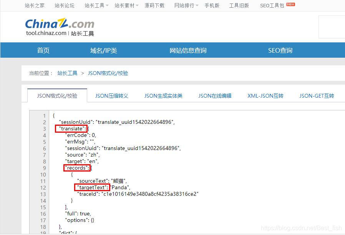The image size is (345, 235).
Task: Click the "translate" key in the JSON
Action: pyautogui.click(x=71, y=128)
